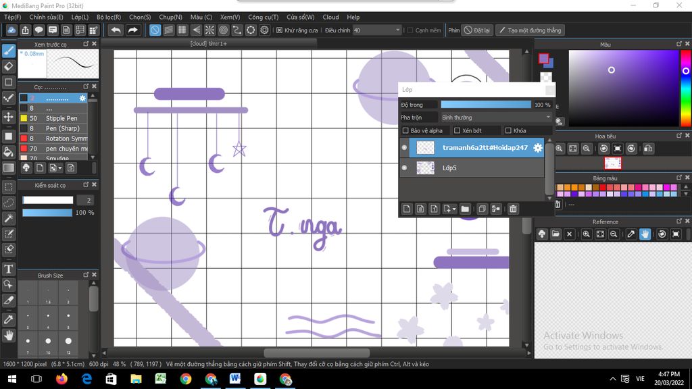Enable Khóa layer lock checkbox

(x=508, y=130)
